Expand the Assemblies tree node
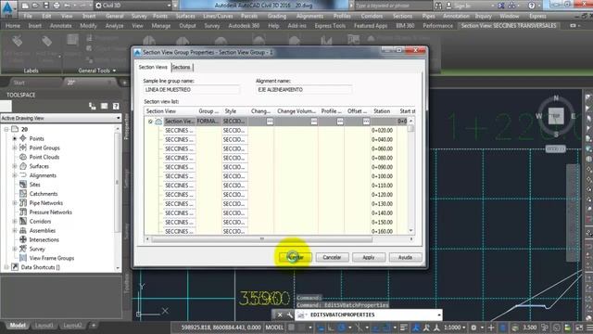 click(15, 230)
